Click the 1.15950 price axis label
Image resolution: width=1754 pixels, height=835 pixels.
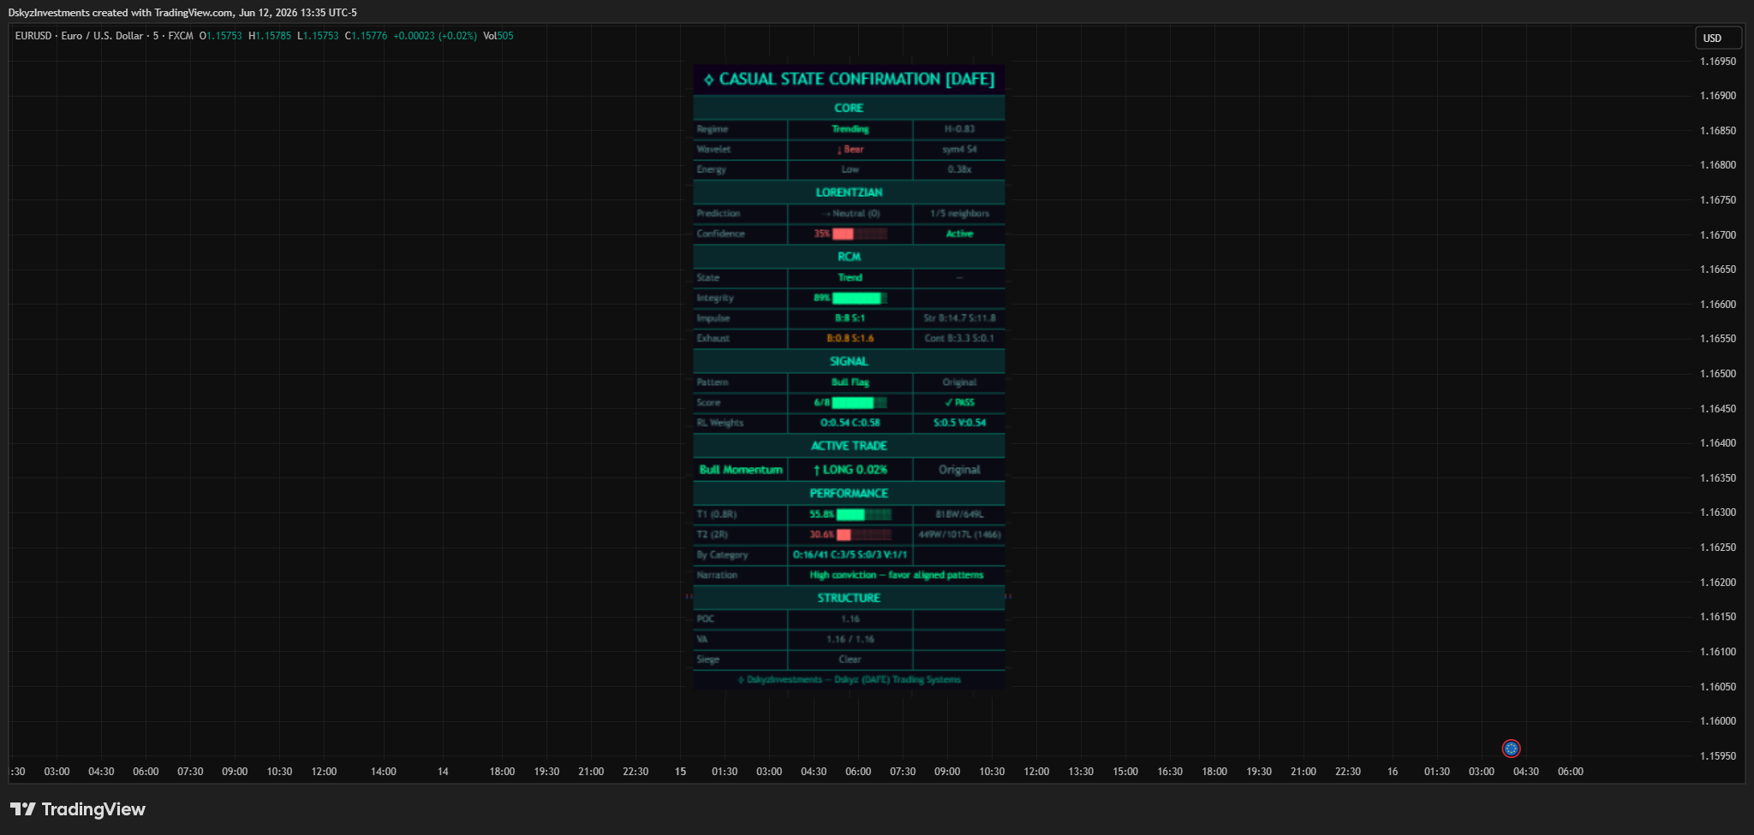[1718, 756]
